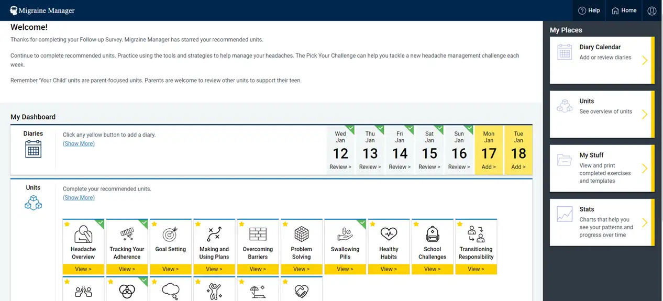This screenshot has height=301, width=663.
Task: Click the Transitioning Responsibility people icon
Action: [476, 234]
